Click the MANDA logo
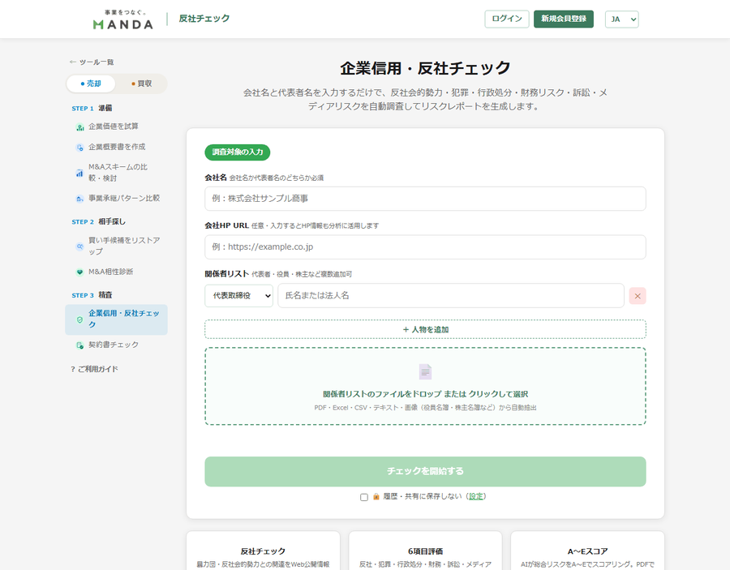The width and height of the screenshot is (730, 570). 122,19
